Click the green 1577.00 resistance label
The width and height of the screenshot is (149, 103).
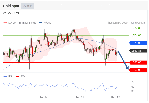[136, 28]
